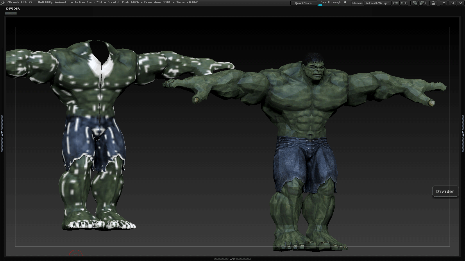The width and height of the screenshot is (465, 261).
Task: Minimize the ZBrush window
Action: coord(444,3)
